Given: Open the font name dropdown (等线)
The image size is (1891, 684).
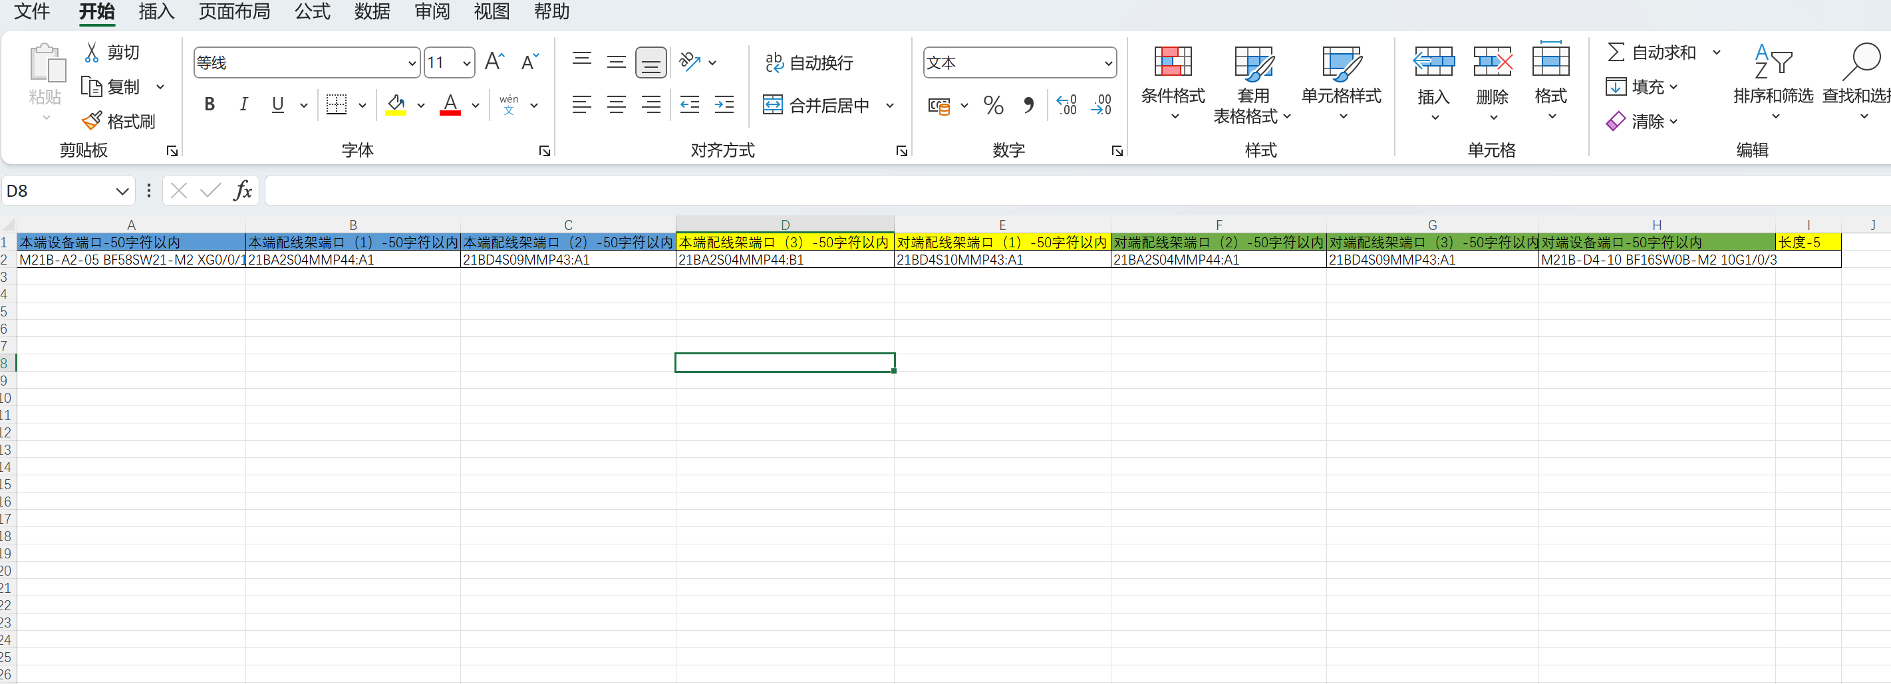Looking at the screenshot, I should 412,63.
